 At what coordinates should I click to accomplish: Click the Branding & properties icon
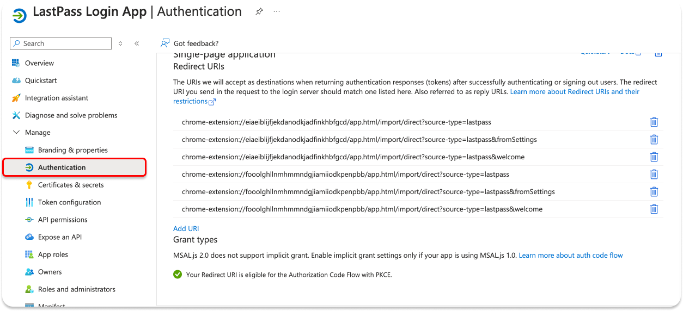29,150
